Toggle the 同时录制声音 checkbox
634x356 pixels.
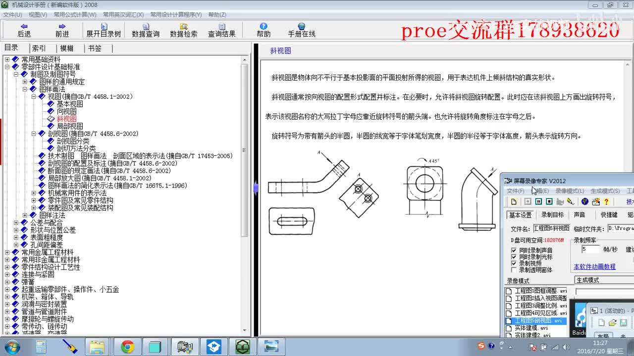point(514,250)
